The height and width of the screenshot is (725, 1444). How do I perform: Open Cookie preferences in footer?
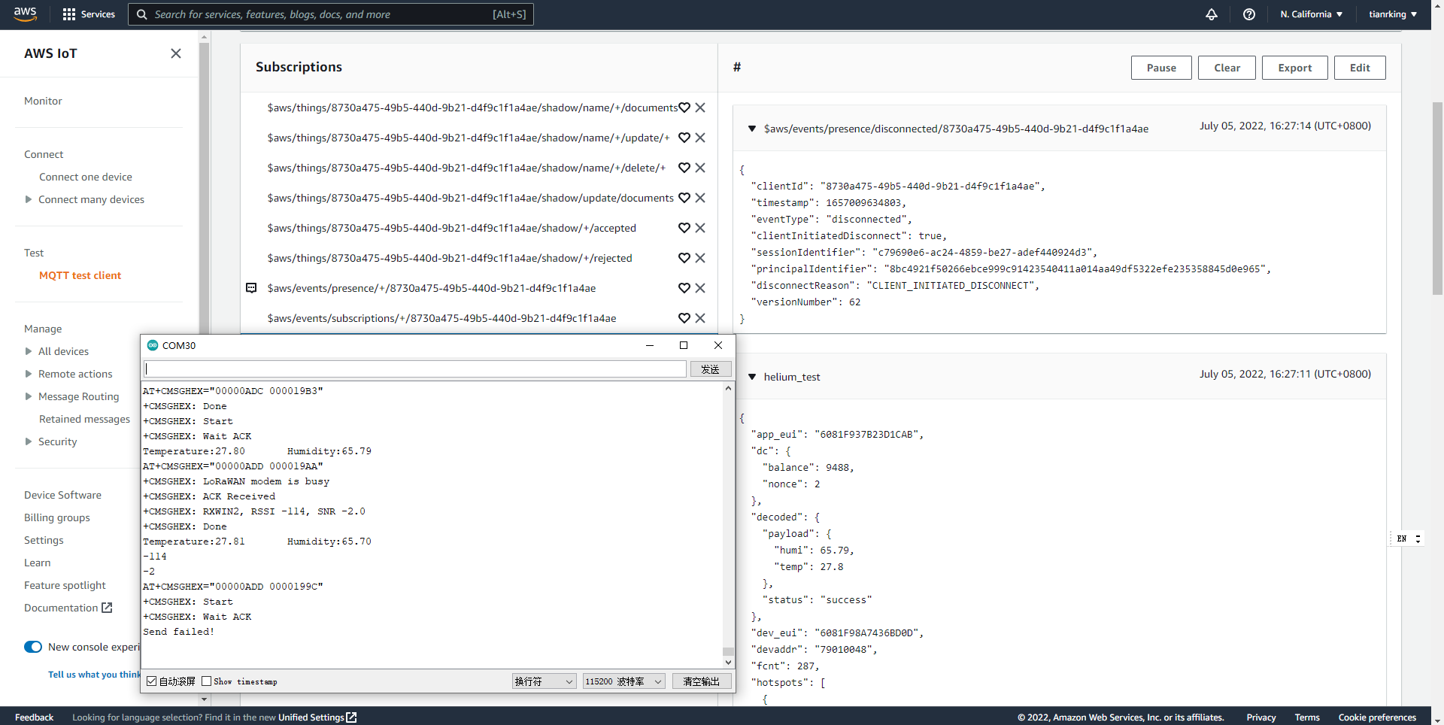pos(1377,717)
